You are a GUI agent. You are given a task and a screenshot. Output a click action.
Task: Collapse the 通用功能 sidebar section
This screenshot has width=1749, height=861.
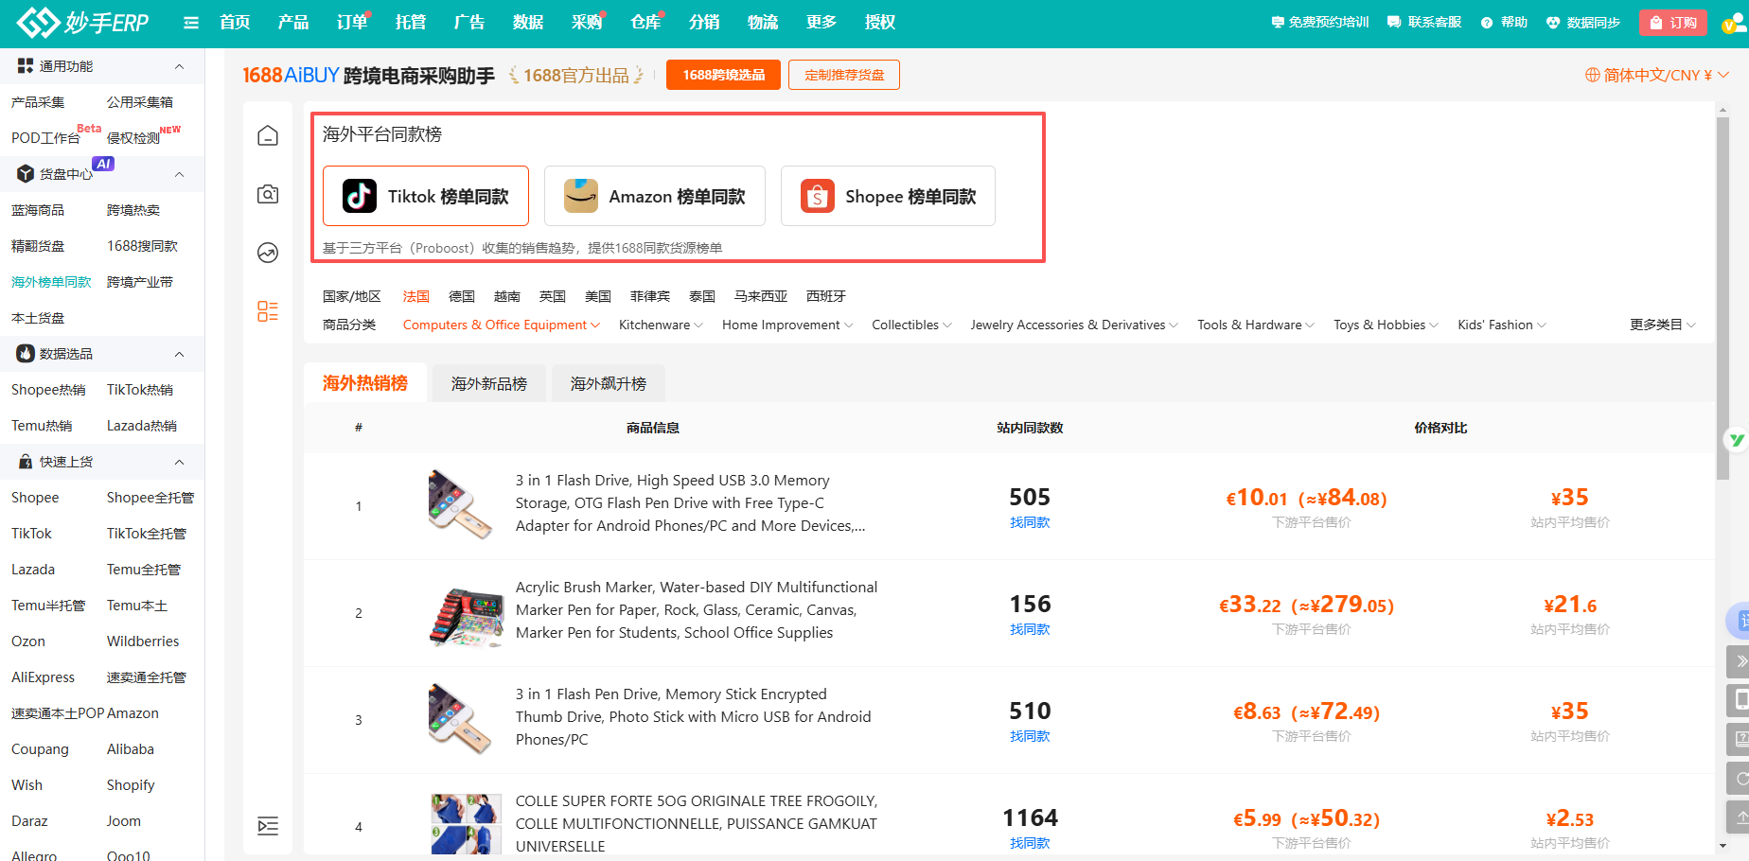pos(179,66)
